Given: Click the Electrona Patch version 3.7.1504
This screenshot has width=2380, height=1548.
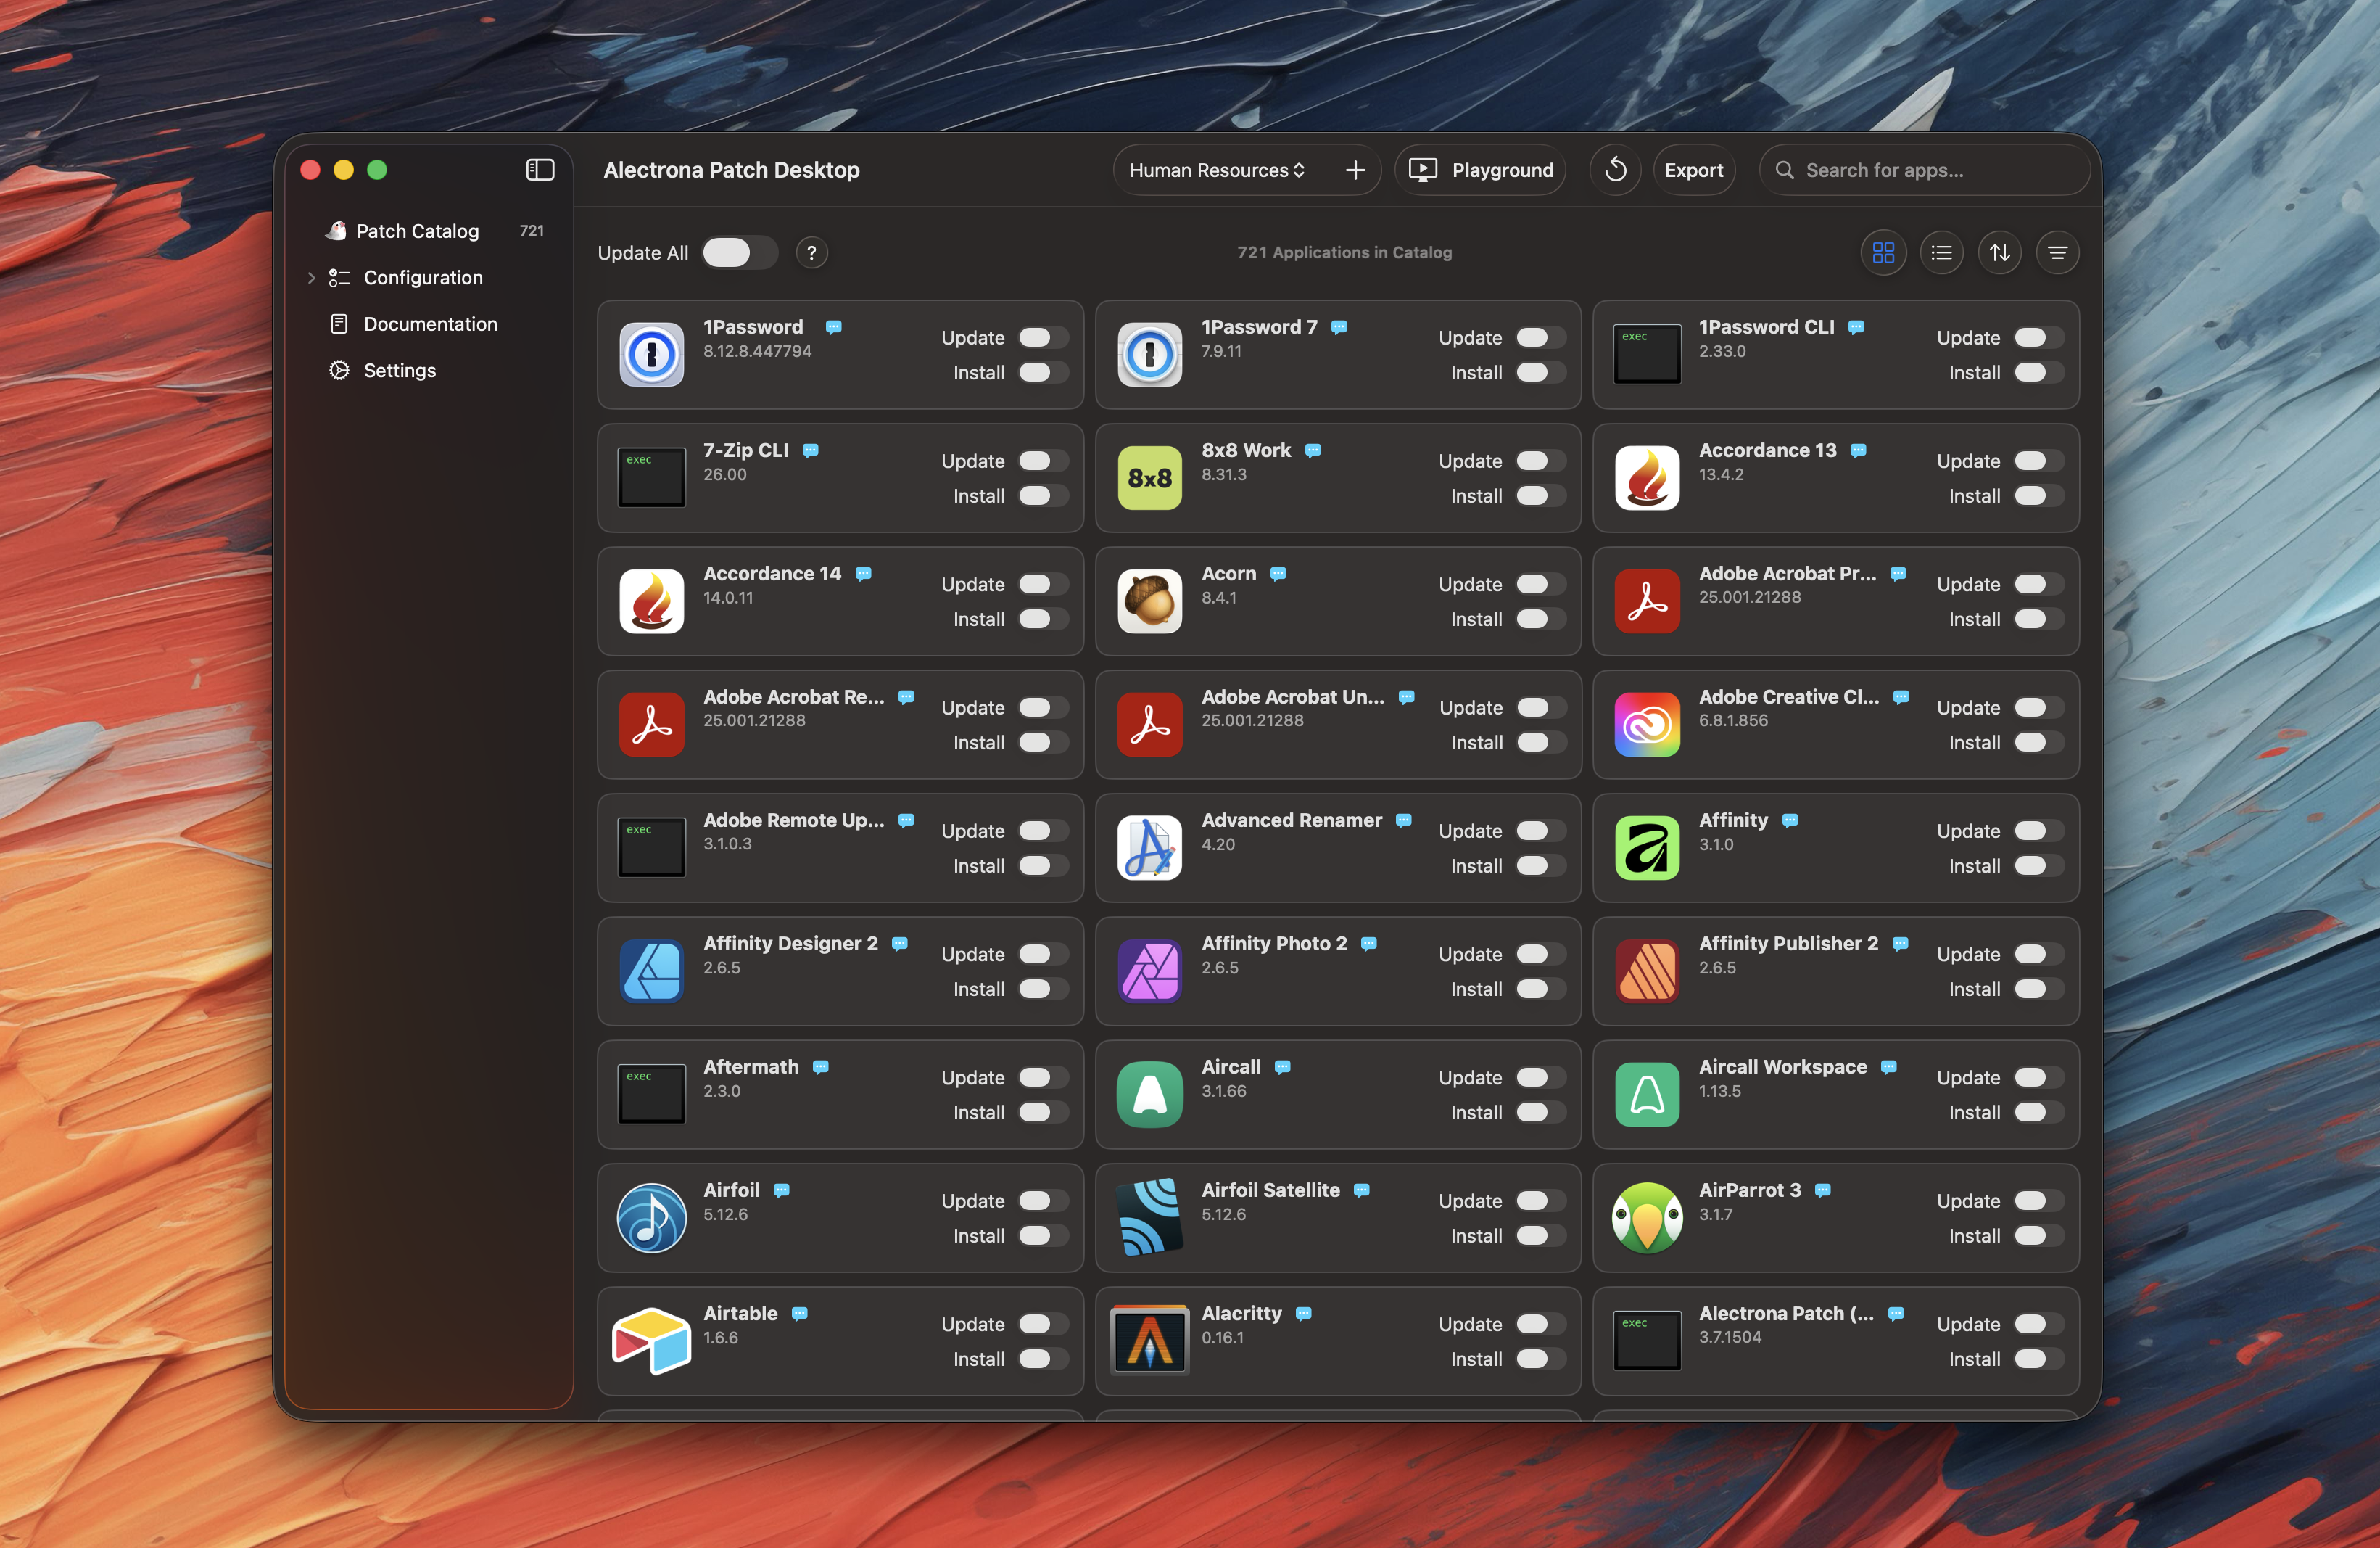Looking at the screenshot, I should 1730,1337.
